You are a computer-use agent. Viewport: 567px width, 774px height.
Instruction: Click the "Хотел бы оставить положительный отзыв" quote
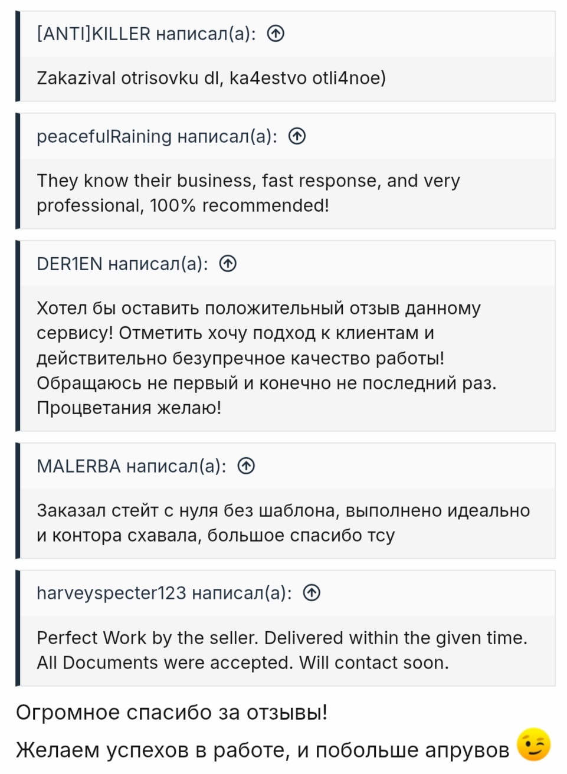[258, 308]
